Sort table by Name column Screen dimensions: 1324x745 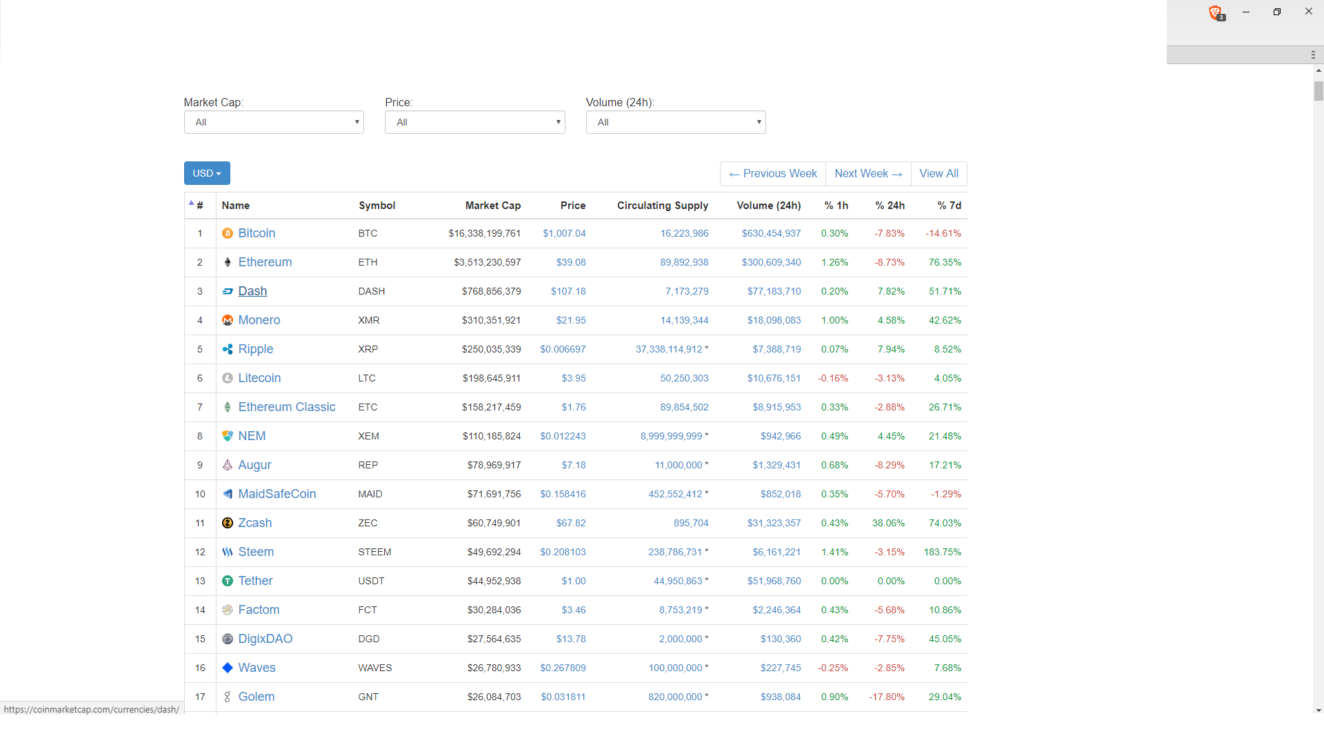pos(236,206)
